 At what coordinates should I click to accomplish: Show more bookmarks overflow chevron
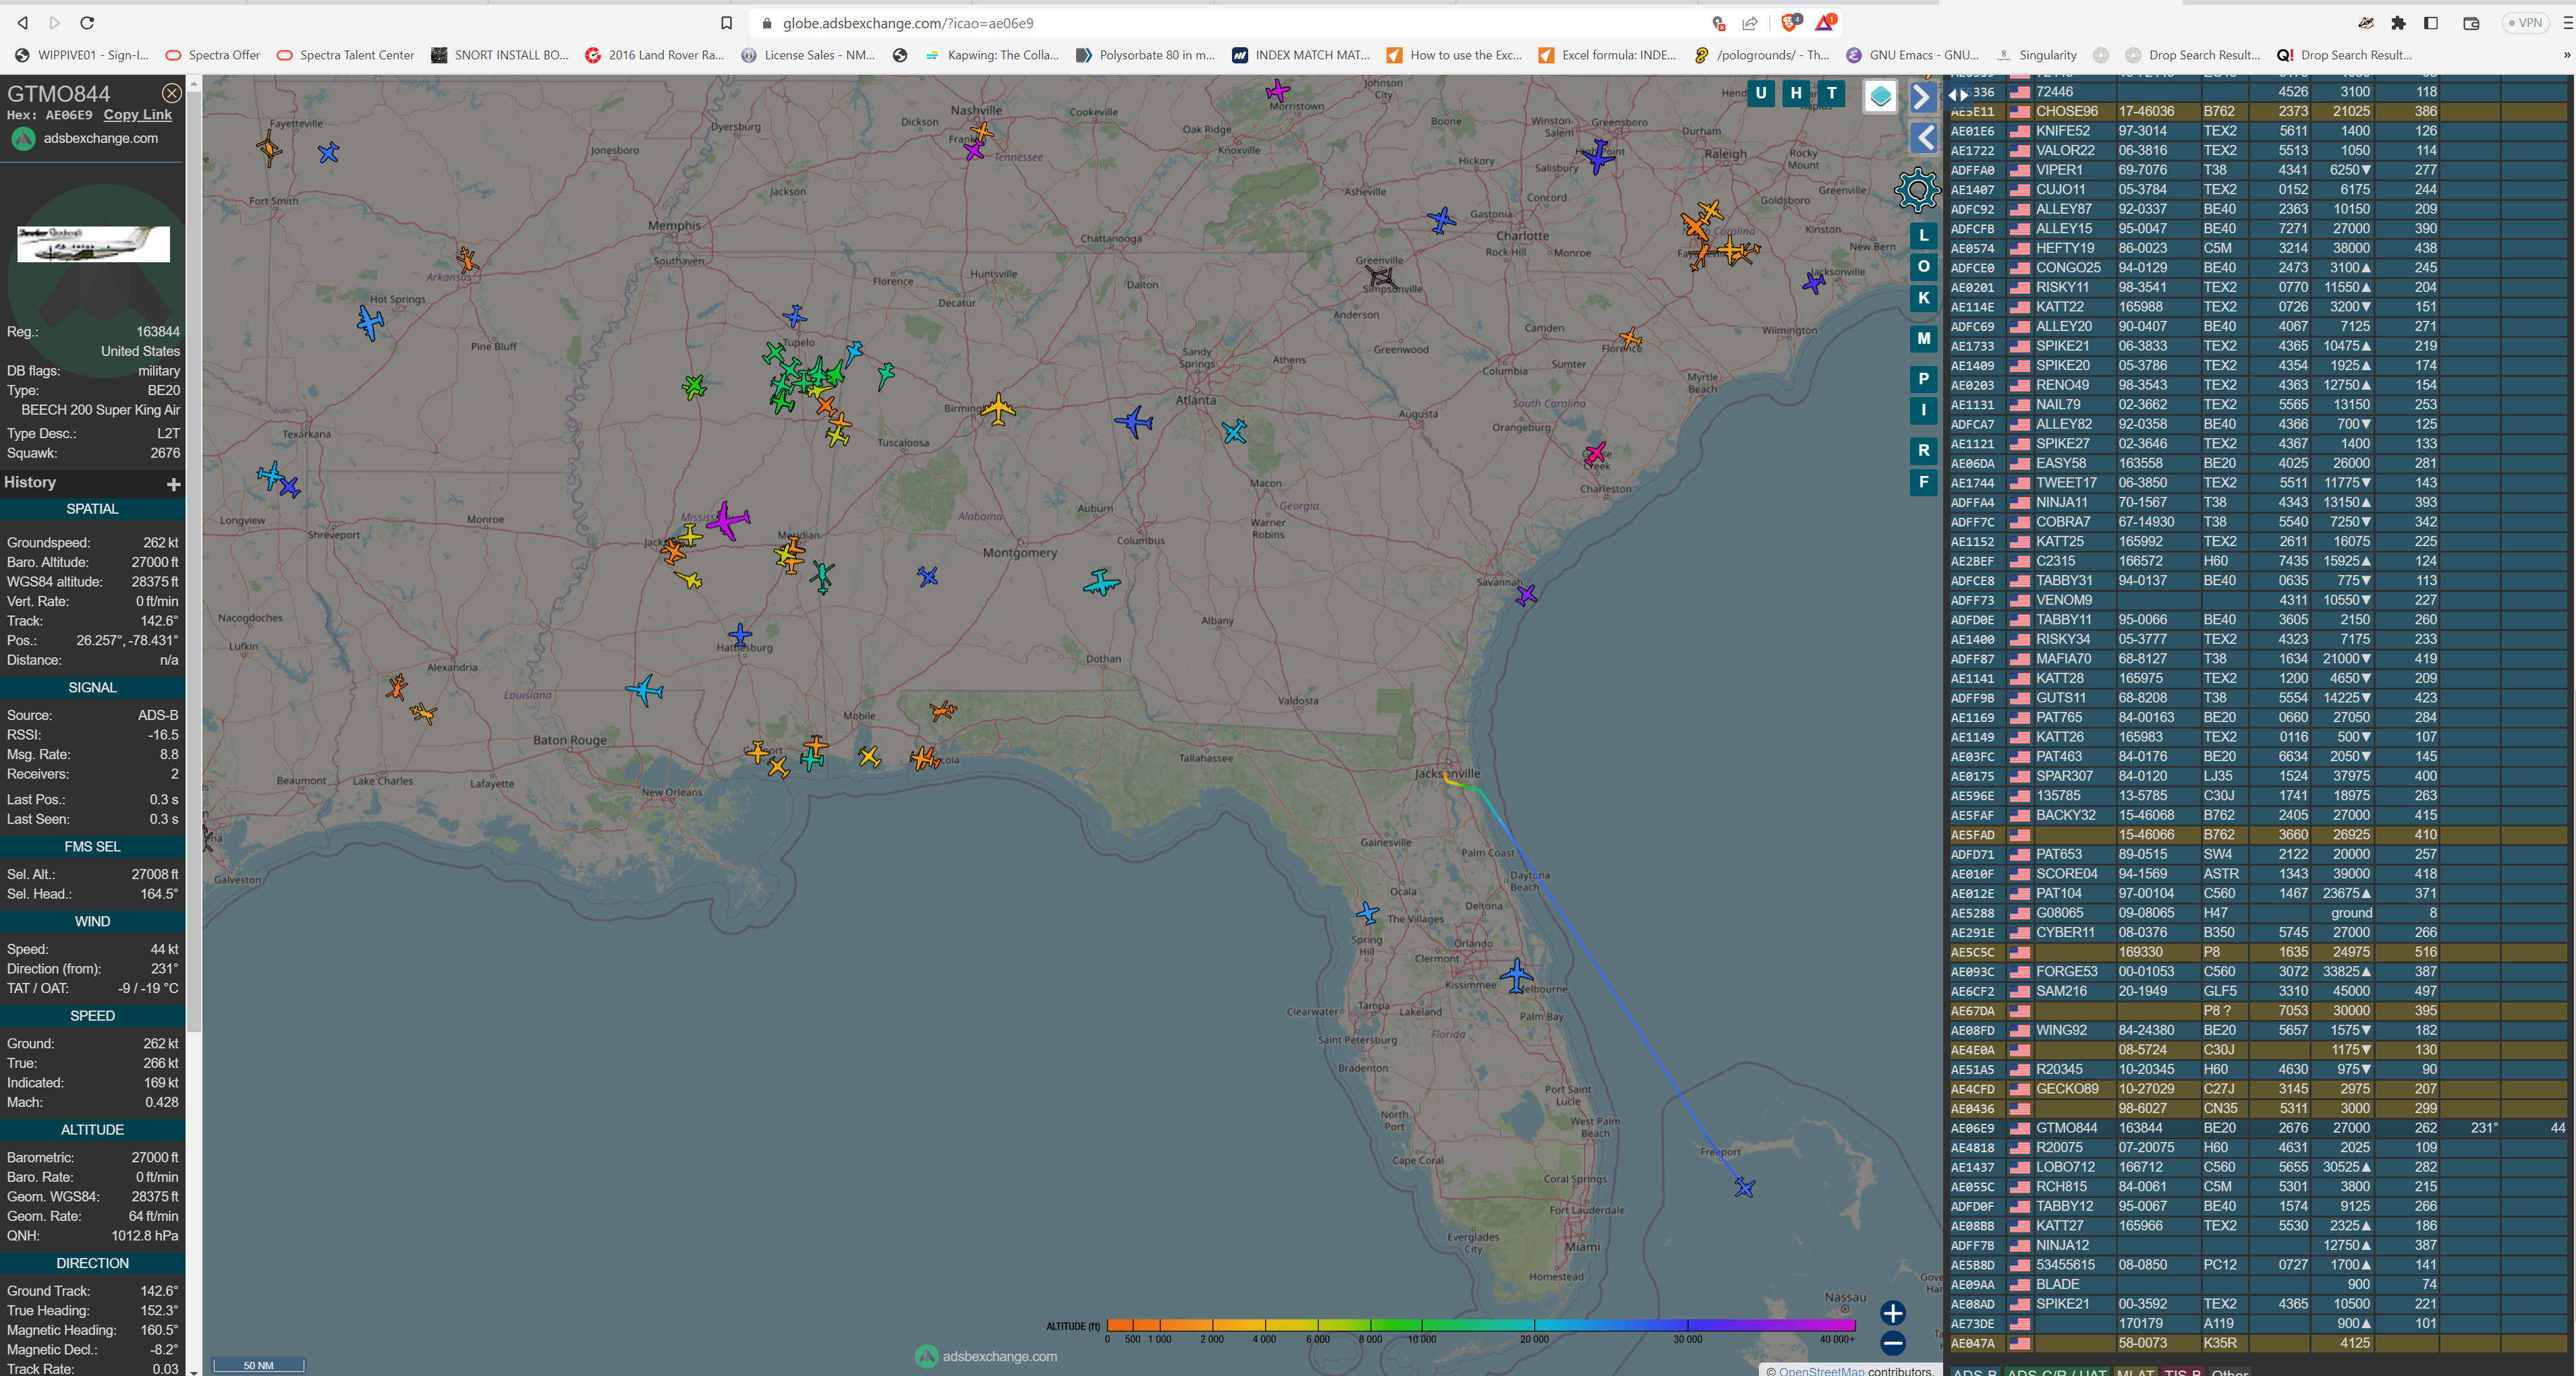tap(2566, 55)
